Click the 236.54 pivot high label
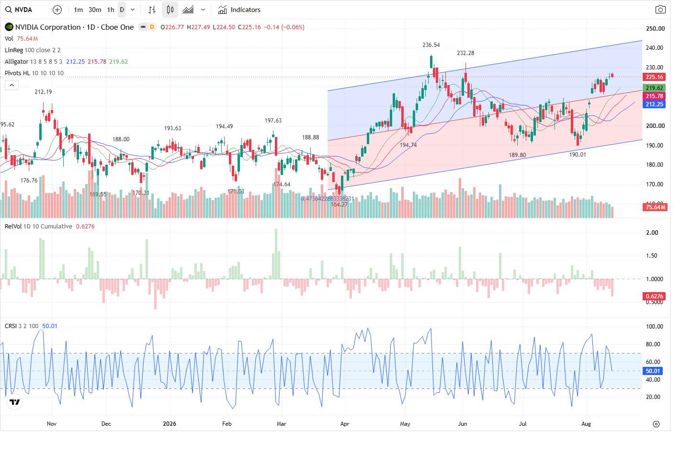Image resolution: width=680 pixels, height=455 pixels. (x=431, y=45)
